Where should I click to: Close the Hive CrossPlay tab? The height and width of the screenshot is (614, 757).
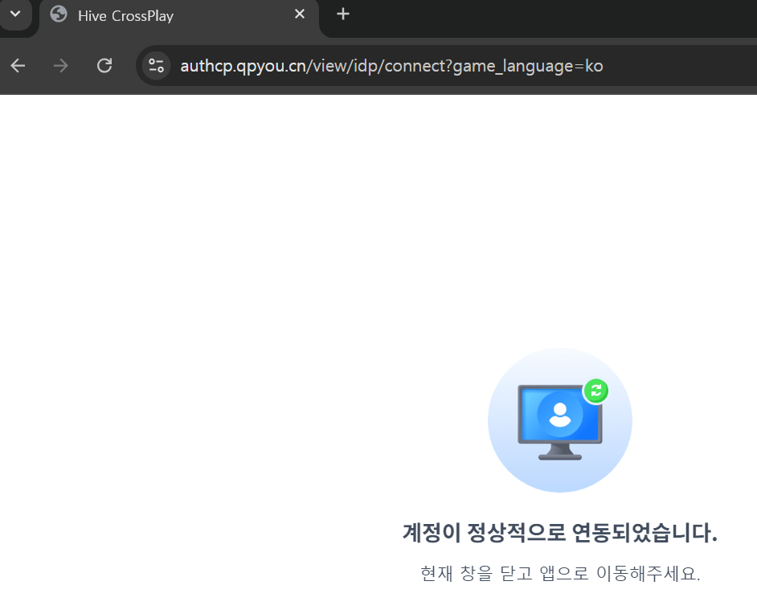coord(300,14)
